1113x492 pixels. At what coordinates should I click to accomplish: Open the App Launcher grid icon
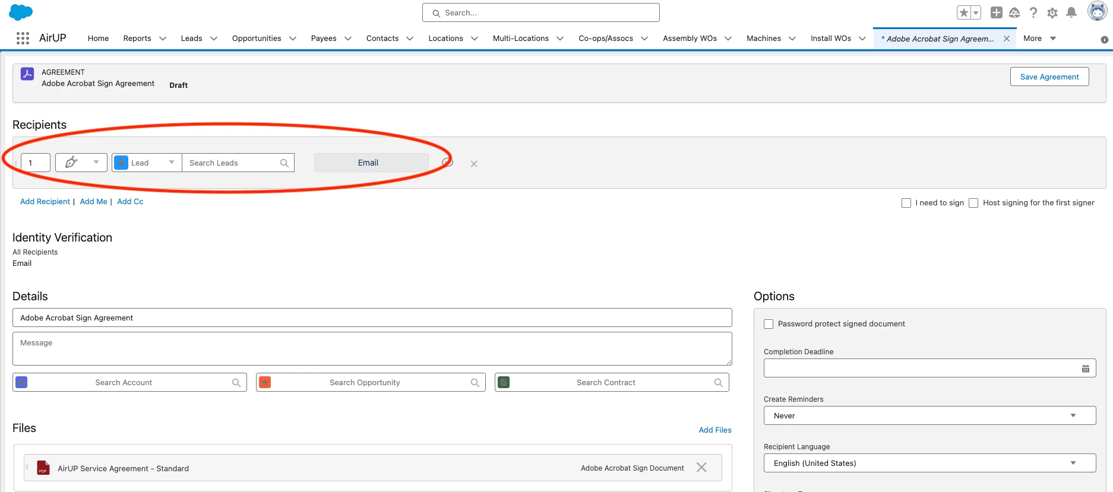tap(23, 38)
